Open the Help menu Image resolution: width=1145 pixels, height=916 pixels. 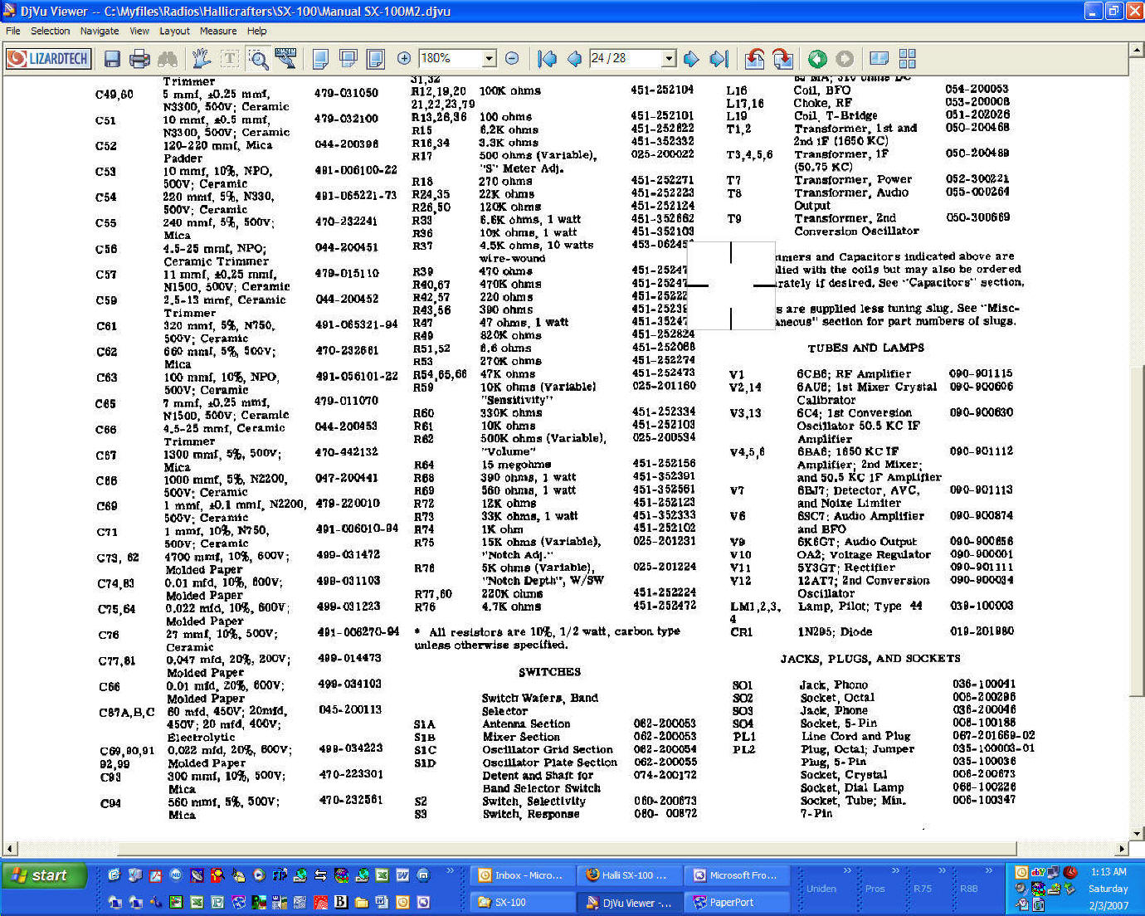257,31
